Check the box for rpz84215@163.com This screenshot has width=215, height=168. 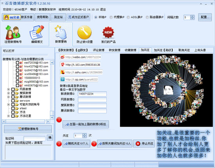pos(18,70)
